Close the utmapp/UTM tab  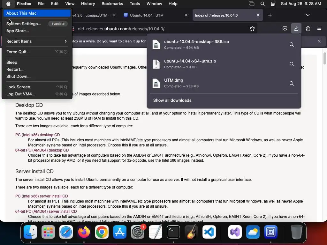[114, 15]
